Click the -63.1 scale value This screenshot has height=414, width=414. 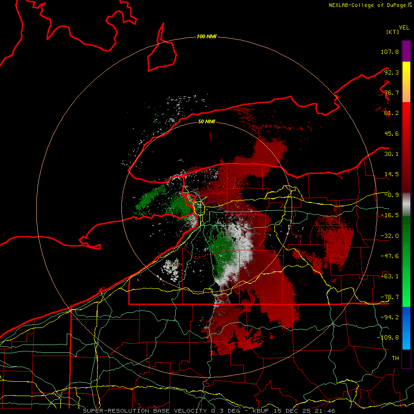390,276
